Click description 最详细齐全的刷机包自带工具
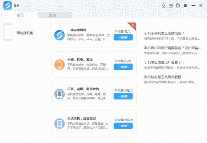The image size is (207, 143). (x=170, y=82)
